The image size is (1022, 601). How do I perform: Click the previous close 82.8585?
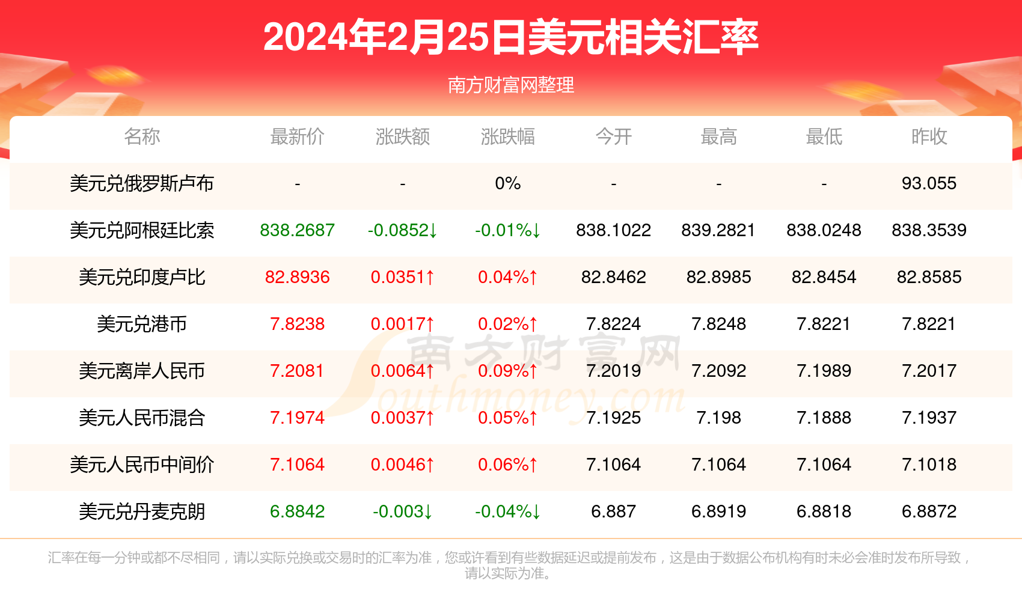(x=929, y=278)
